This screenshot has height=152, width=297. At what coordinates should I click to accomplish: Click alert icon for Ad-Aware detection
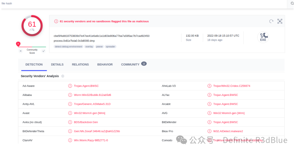70,86
